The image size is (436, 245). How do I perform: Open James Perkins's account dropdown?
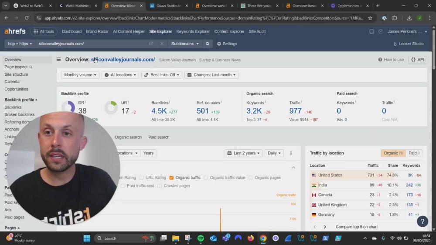pyautogui.click(x=407, y=31)
